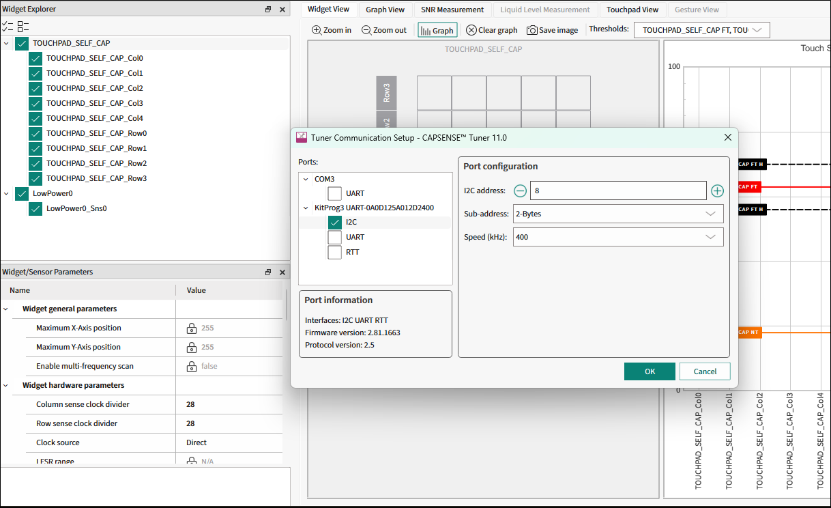Uncheck the TOUCHPAD_SELF_CAP widget checkbox
This screenshot has height=508, width=831.
point(22,43)
